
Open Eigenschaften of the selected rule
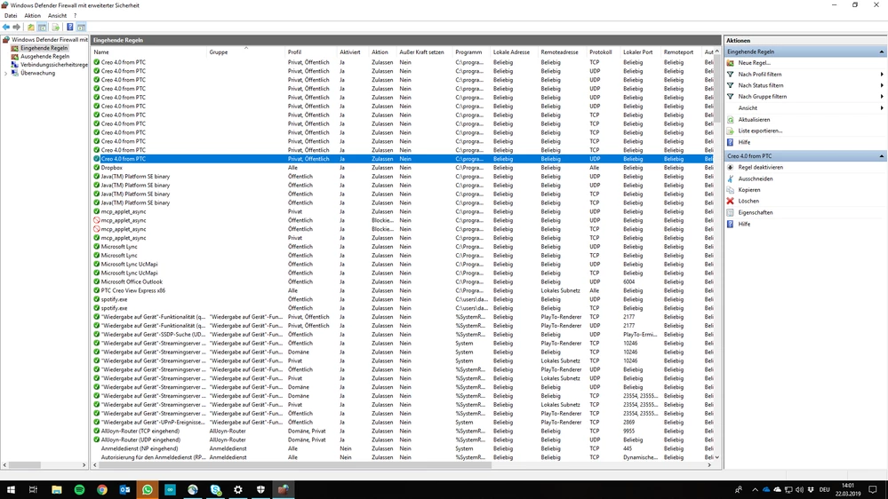point(755,213)
